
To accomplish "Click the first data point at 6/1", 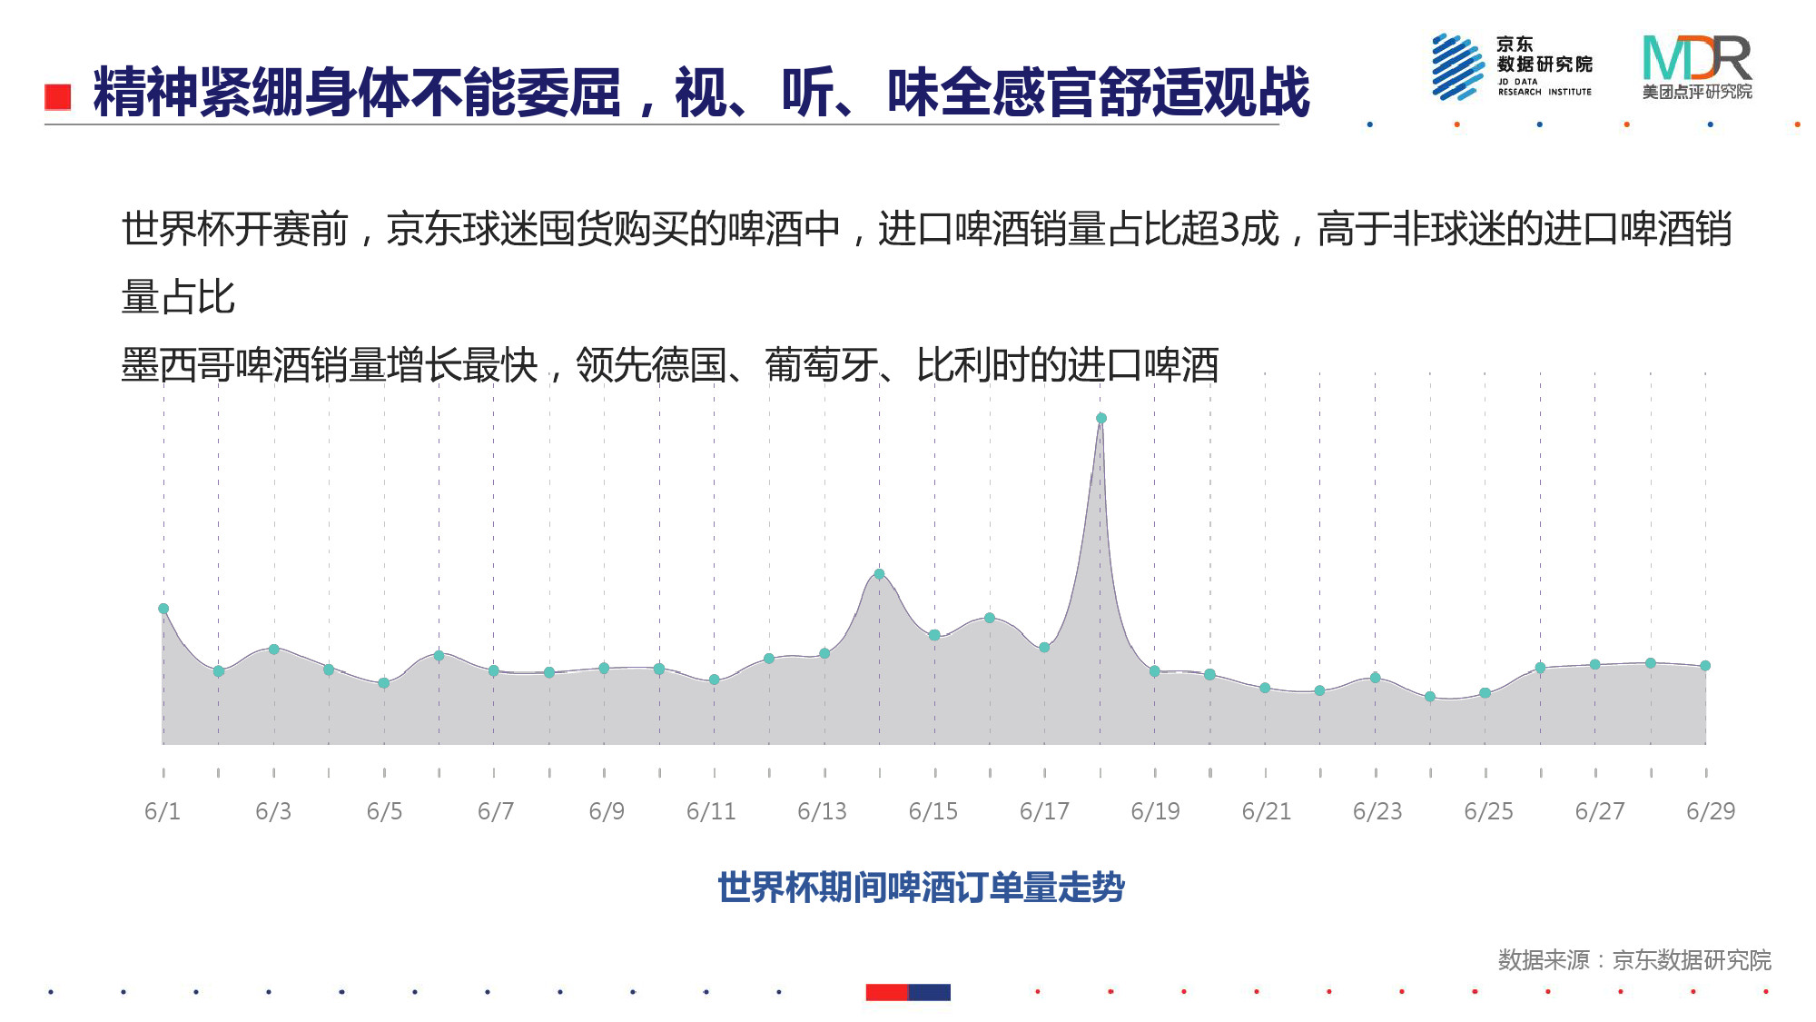I will tap(163, 609).
